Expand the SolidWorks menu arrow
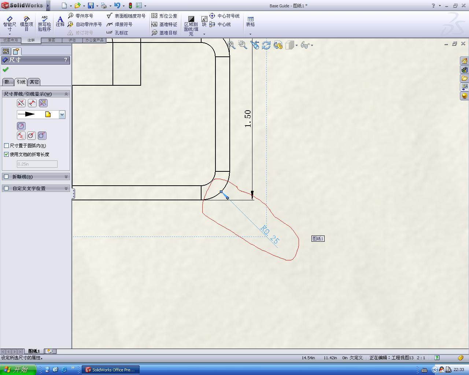The image size is (469, 375). pyautogui.click(x=48, y=5)
